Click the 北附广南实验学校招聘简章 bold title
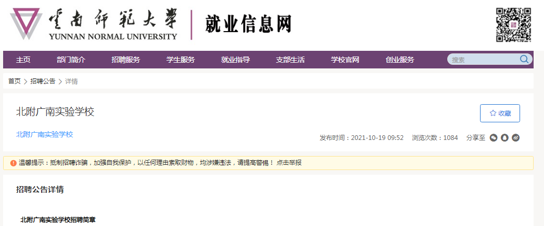The image size is (544, 226). [58, 219]
